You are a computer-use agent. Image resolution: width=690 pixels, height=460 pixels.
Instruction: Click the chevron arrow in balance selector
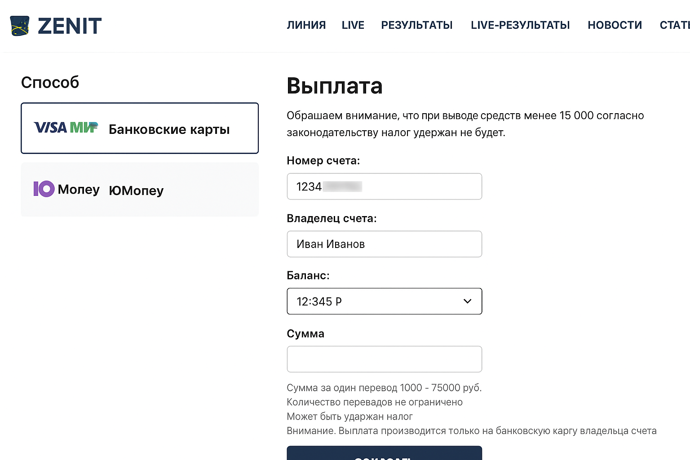(467, 301)
